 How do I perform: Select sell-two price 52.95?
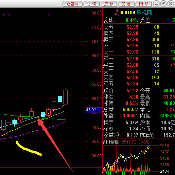tap(132, 46)
